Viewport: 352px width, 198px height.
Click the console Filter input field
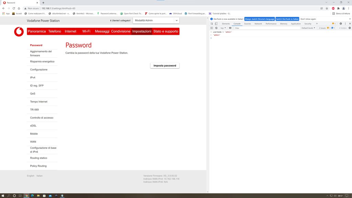point(266,28)
